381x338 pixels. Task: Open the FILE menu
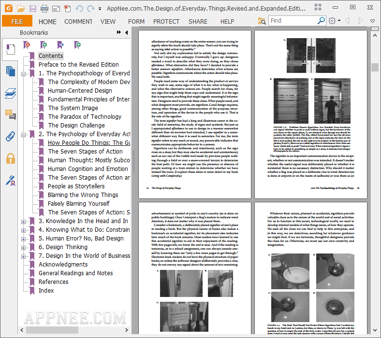pos(17,21)
